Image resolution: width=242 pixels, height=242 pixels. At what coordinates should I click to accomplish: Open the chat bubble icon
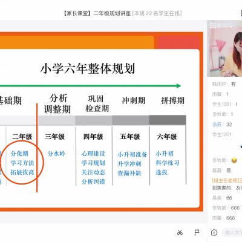214,233
